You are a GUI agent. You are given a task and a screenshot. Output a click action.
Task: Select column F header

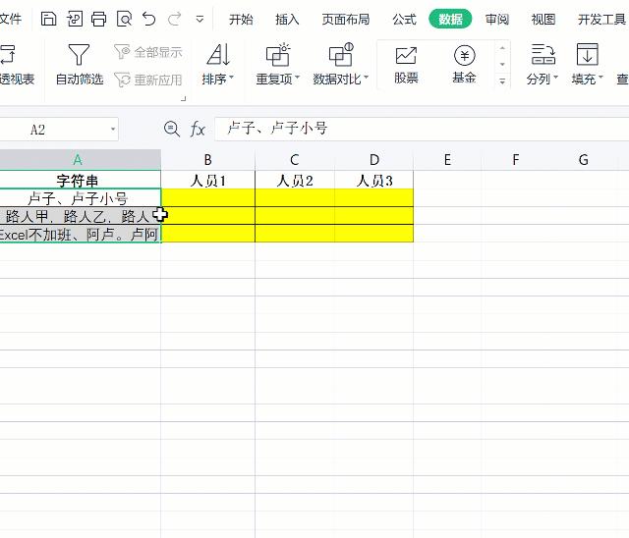pos(515,159)
